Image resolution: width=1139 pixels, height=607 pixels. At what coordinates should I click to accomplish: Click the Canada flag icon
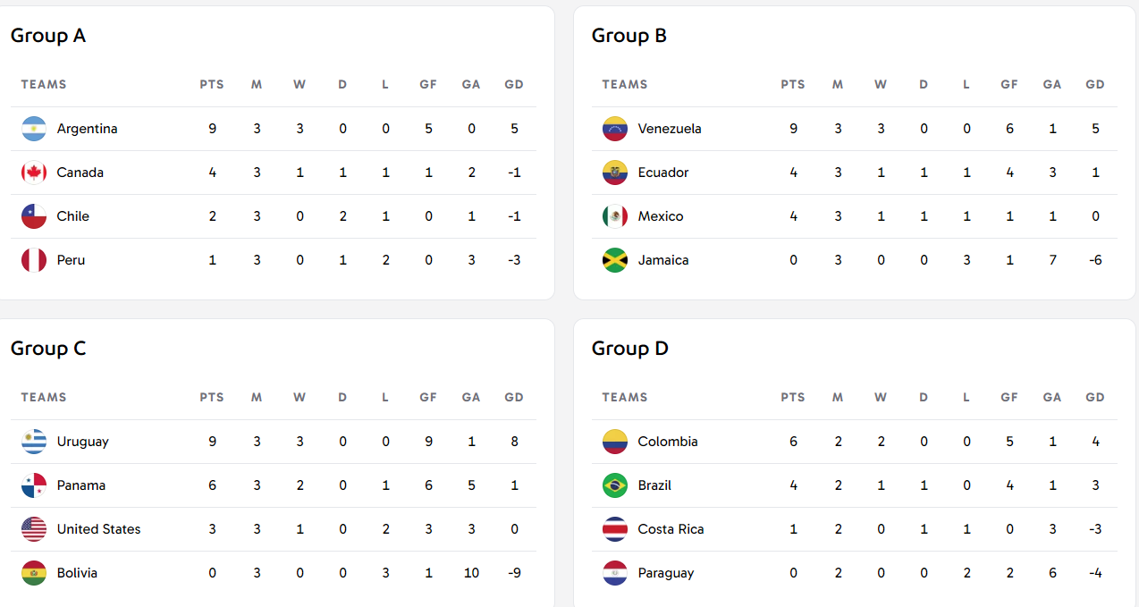pos(34,173)
